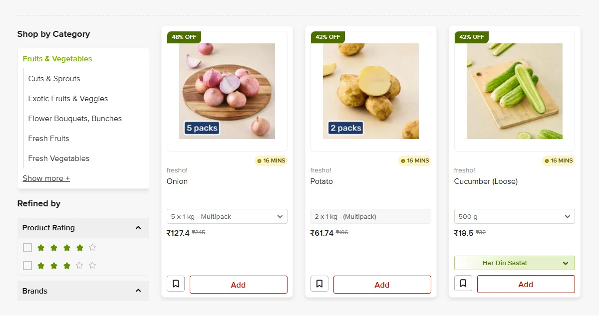
Task: Click the 16 MINS badge on Cucumber
Action: 558,160
